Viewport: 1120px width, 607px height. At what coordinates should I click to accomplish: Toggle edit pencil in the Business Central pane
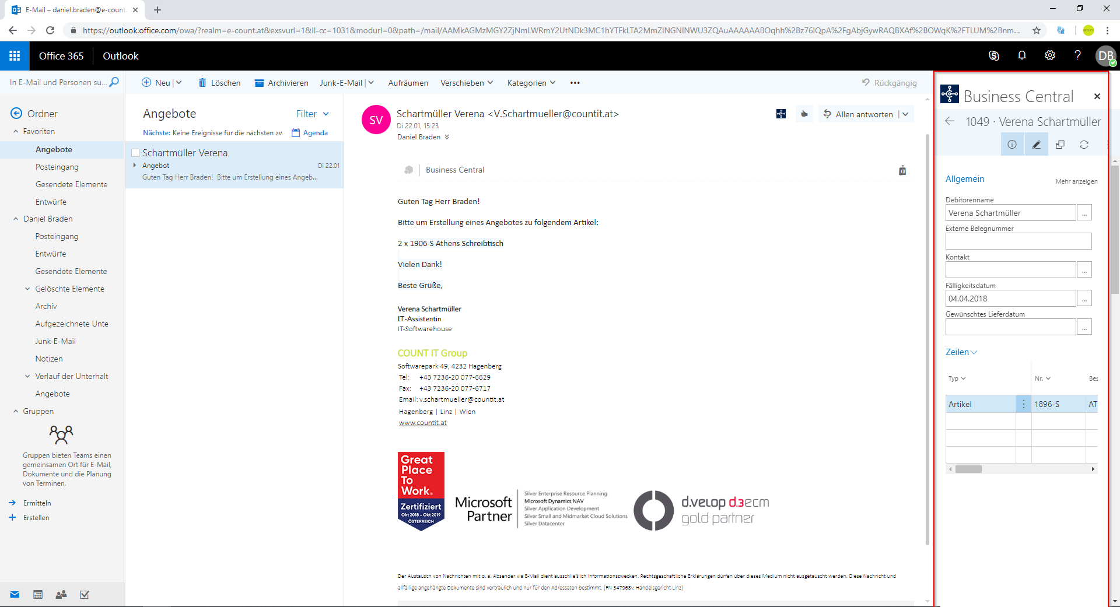click(x=1036, y=145)
